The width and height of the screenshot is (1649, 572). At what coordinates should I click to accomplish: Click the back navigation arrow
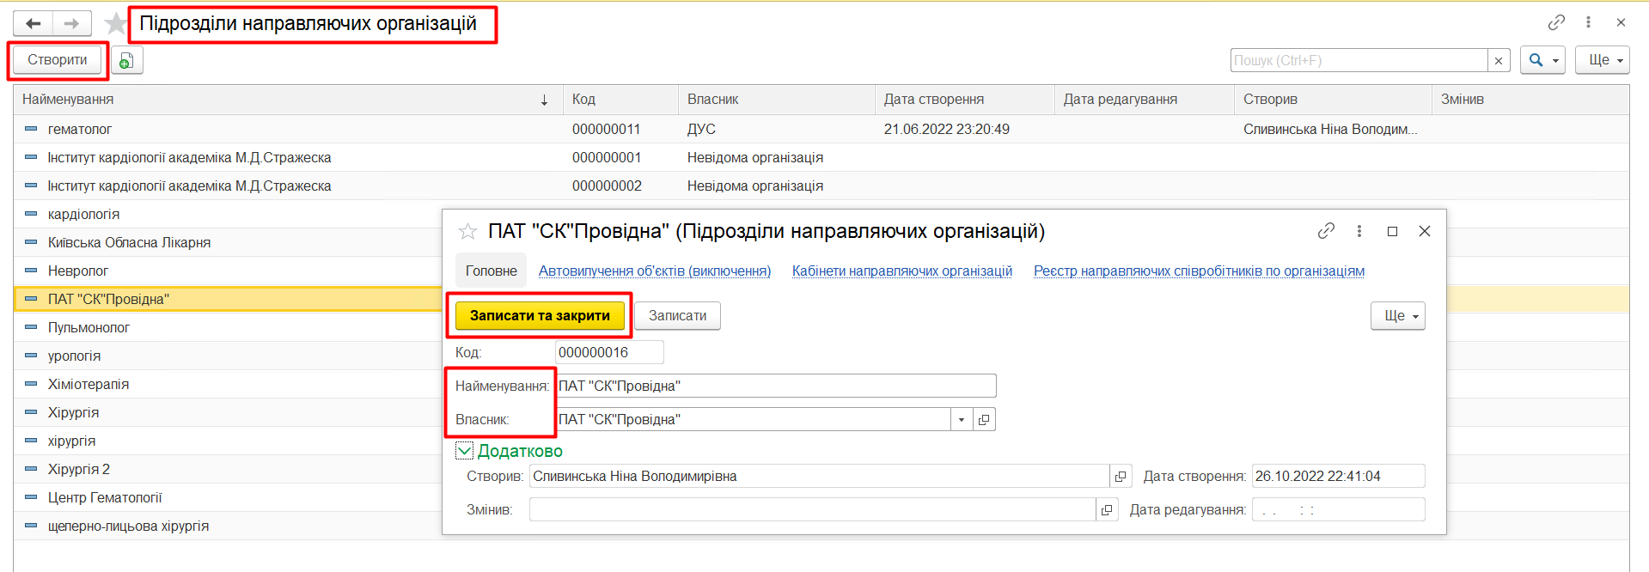coord(34,23)
